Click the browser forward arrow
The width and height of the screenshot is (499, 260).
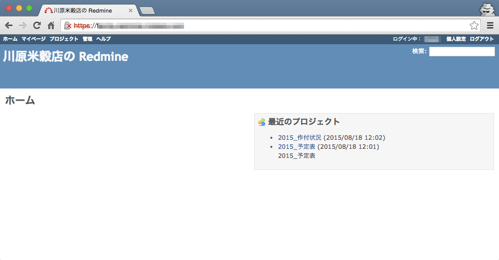[23, 26]
